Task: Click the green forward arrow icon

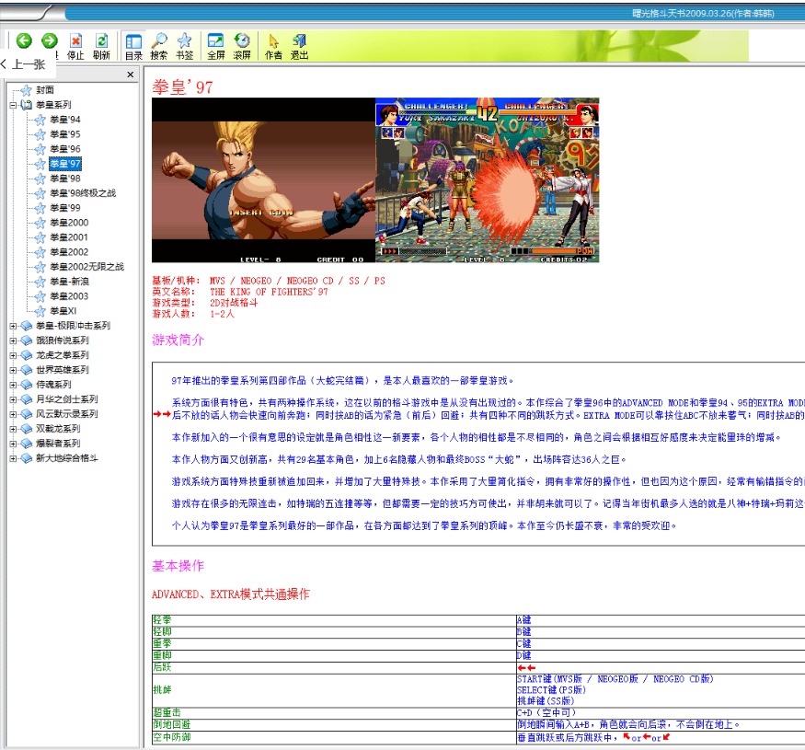Action: pyautogui.click(x=50, y=40)
